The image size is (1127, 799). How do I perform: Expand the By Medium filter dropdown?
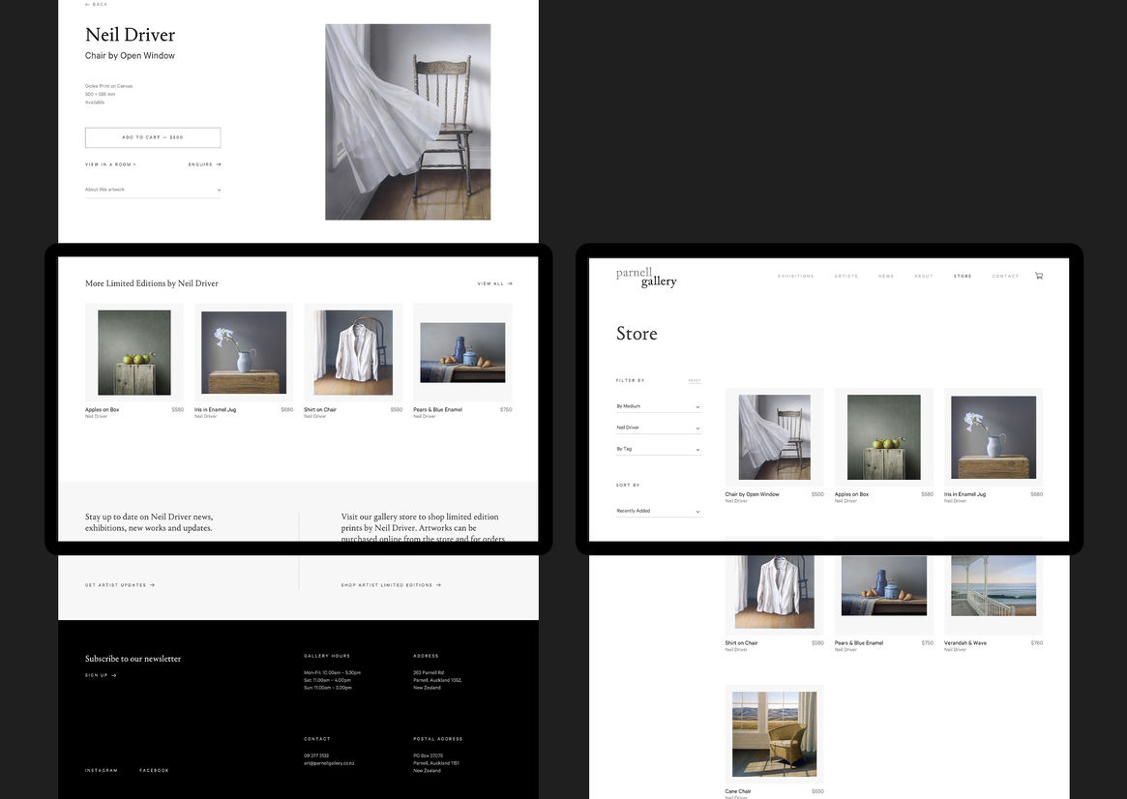tap(658, 406)
